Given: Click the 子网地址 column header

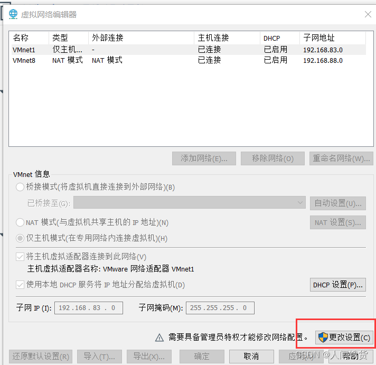Looking at the screenshot, I should click(333, 38).
